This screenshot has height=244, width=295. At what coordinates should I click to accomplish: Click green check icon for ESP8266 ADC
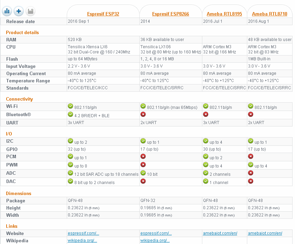coord(143,173)
